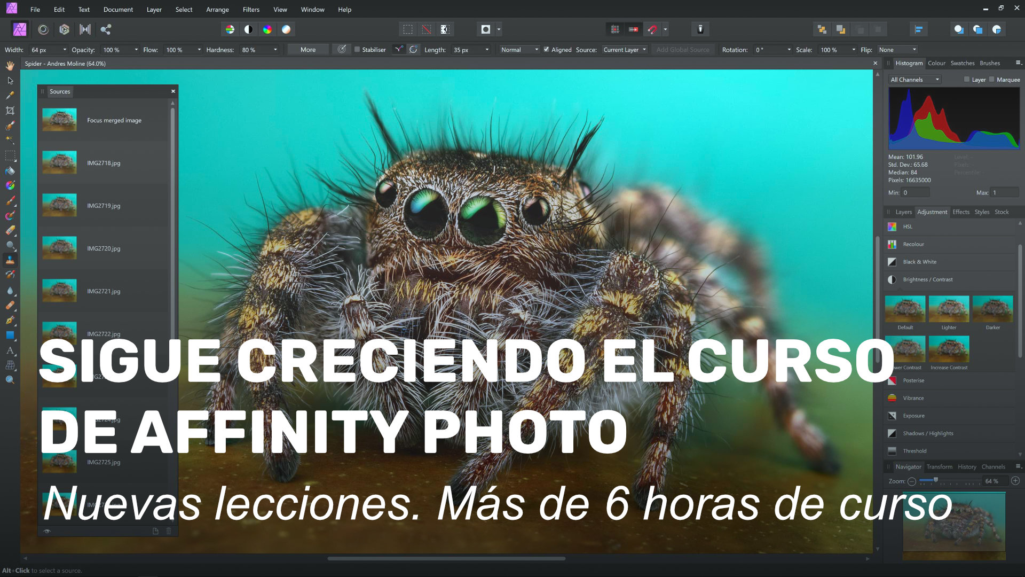Click the Navigator zoom out minus button
Image resolution: width=1025 pixels, height=577 pixels.
click(x=912, y=481)
